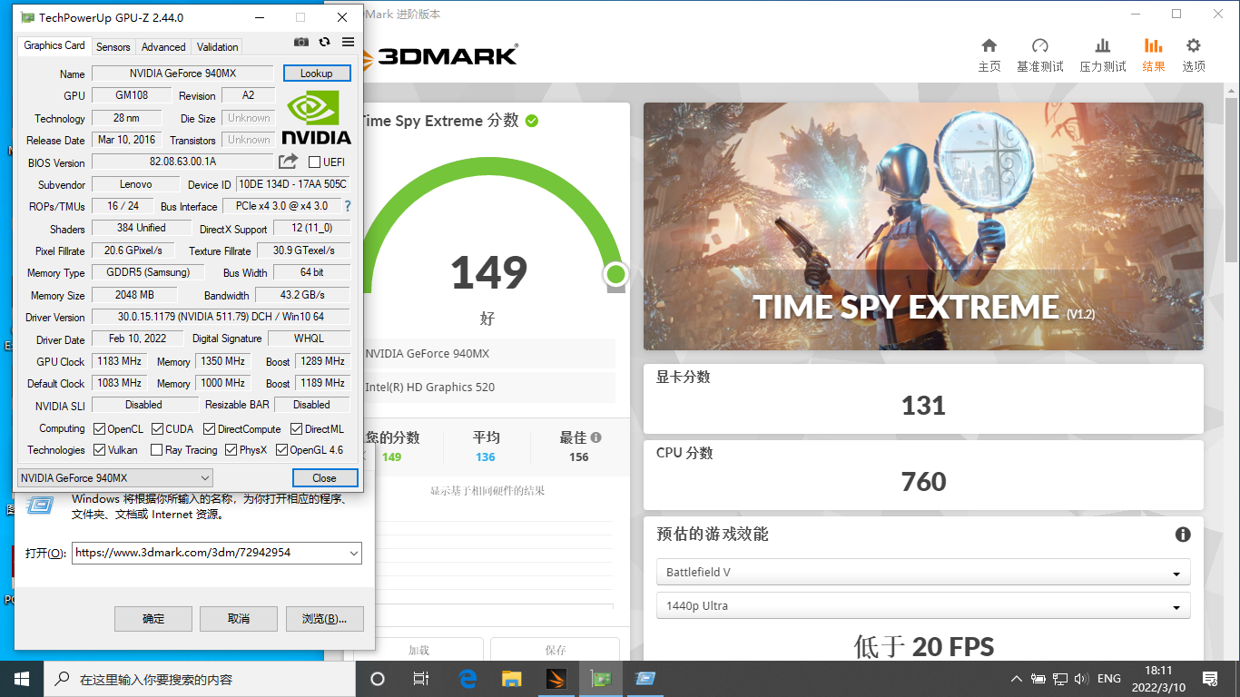Click the GPU-Z Close button
This screenshot has height=697, width=1240.
click(325, 477)
